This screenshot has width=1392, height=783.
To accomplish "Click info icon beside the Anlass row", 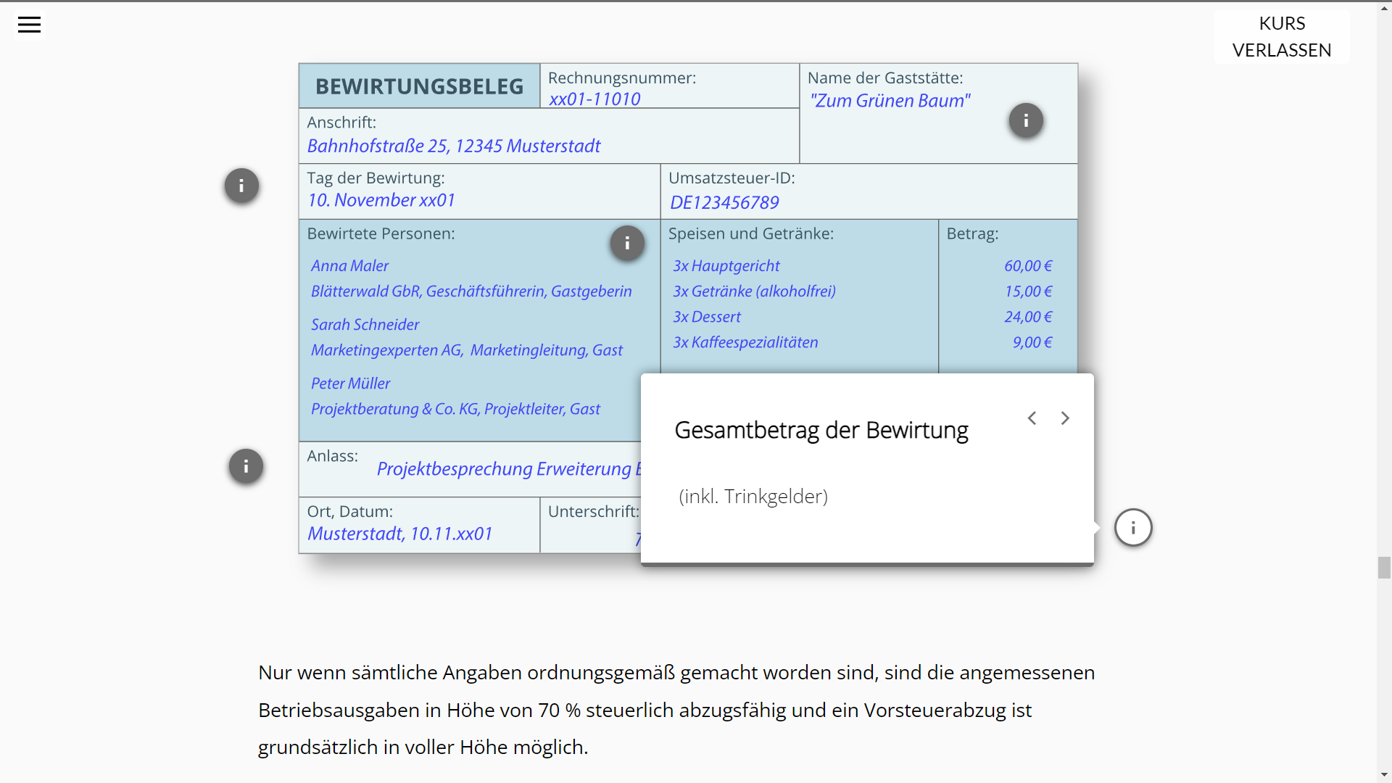I will click(x=246, y=466).
